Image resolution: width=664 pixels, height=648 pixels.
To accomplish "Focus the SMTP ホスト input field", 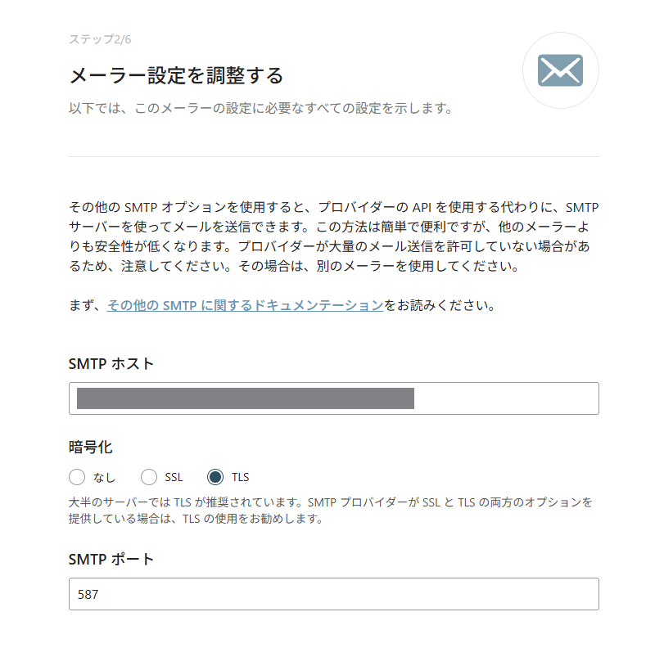I will 334,398.
